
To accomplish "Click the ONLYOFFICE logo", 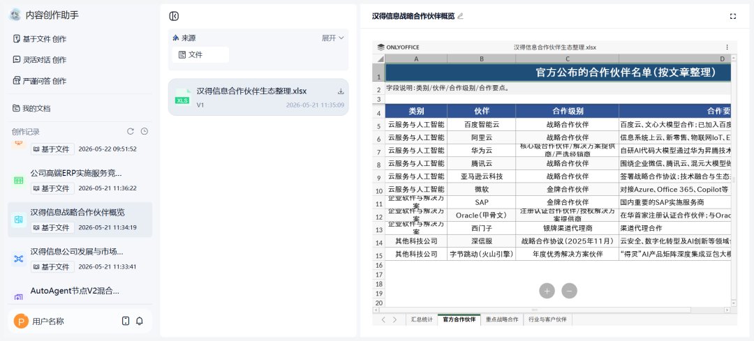I will (398, 47).
